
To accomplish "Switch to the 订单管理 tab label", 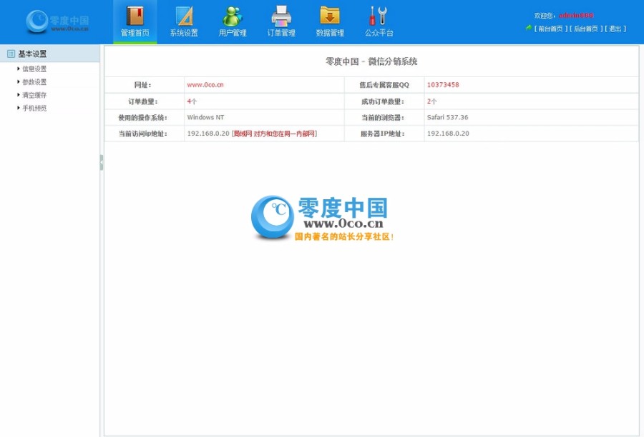I will pos(281,33).
